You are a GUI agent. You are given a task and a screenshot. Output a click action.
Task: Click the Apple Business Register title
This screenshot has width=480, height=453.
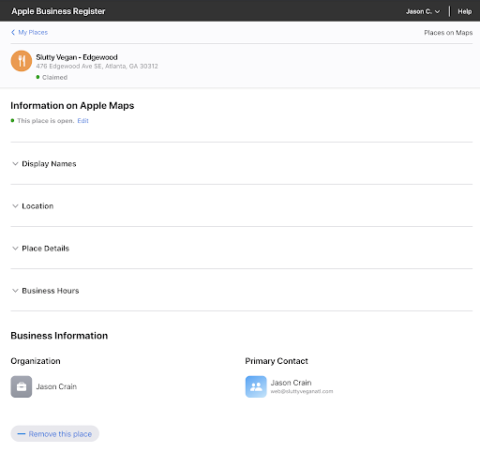pos(58,11)
